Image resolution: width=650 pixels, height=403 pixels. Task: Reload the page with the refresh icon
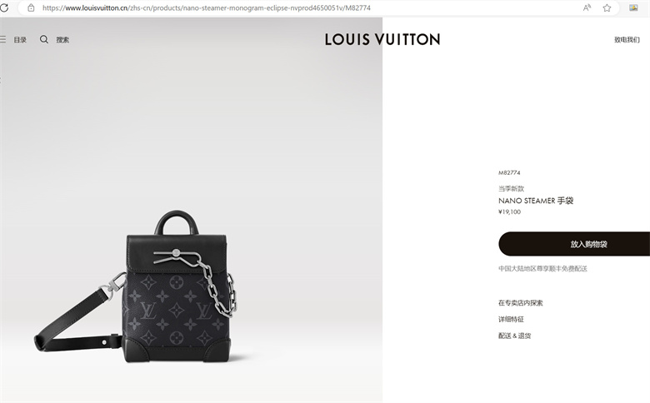point(3,7)
